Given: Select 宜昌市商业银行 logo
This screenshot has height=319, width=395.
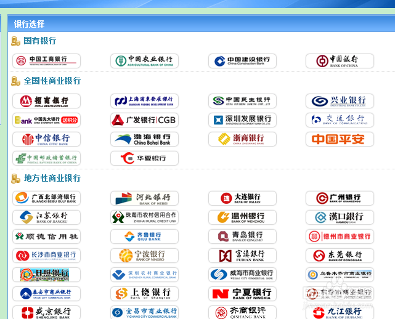Looking at the screenshot, I should pos(144,312).
